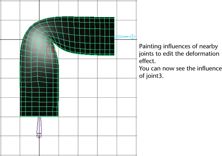Select the purple bone under the cylinder
Screen dimensions: 222x156
click(39, 125)
